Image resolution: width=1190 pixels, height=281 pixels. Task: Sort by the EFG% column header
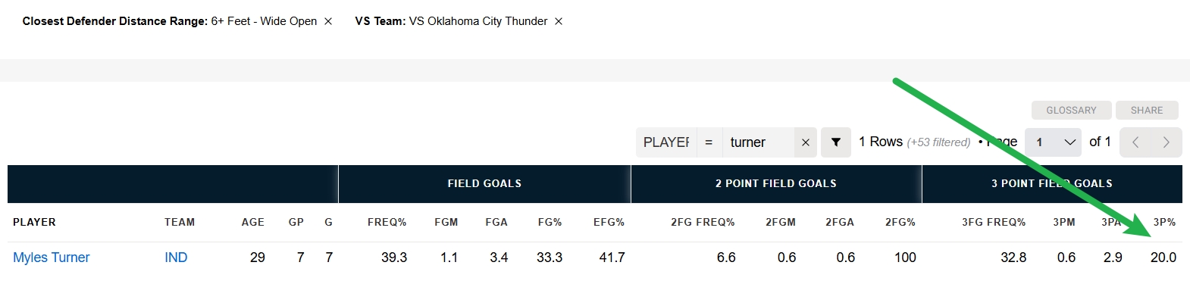pyautogui.click(x=609, y=222)
